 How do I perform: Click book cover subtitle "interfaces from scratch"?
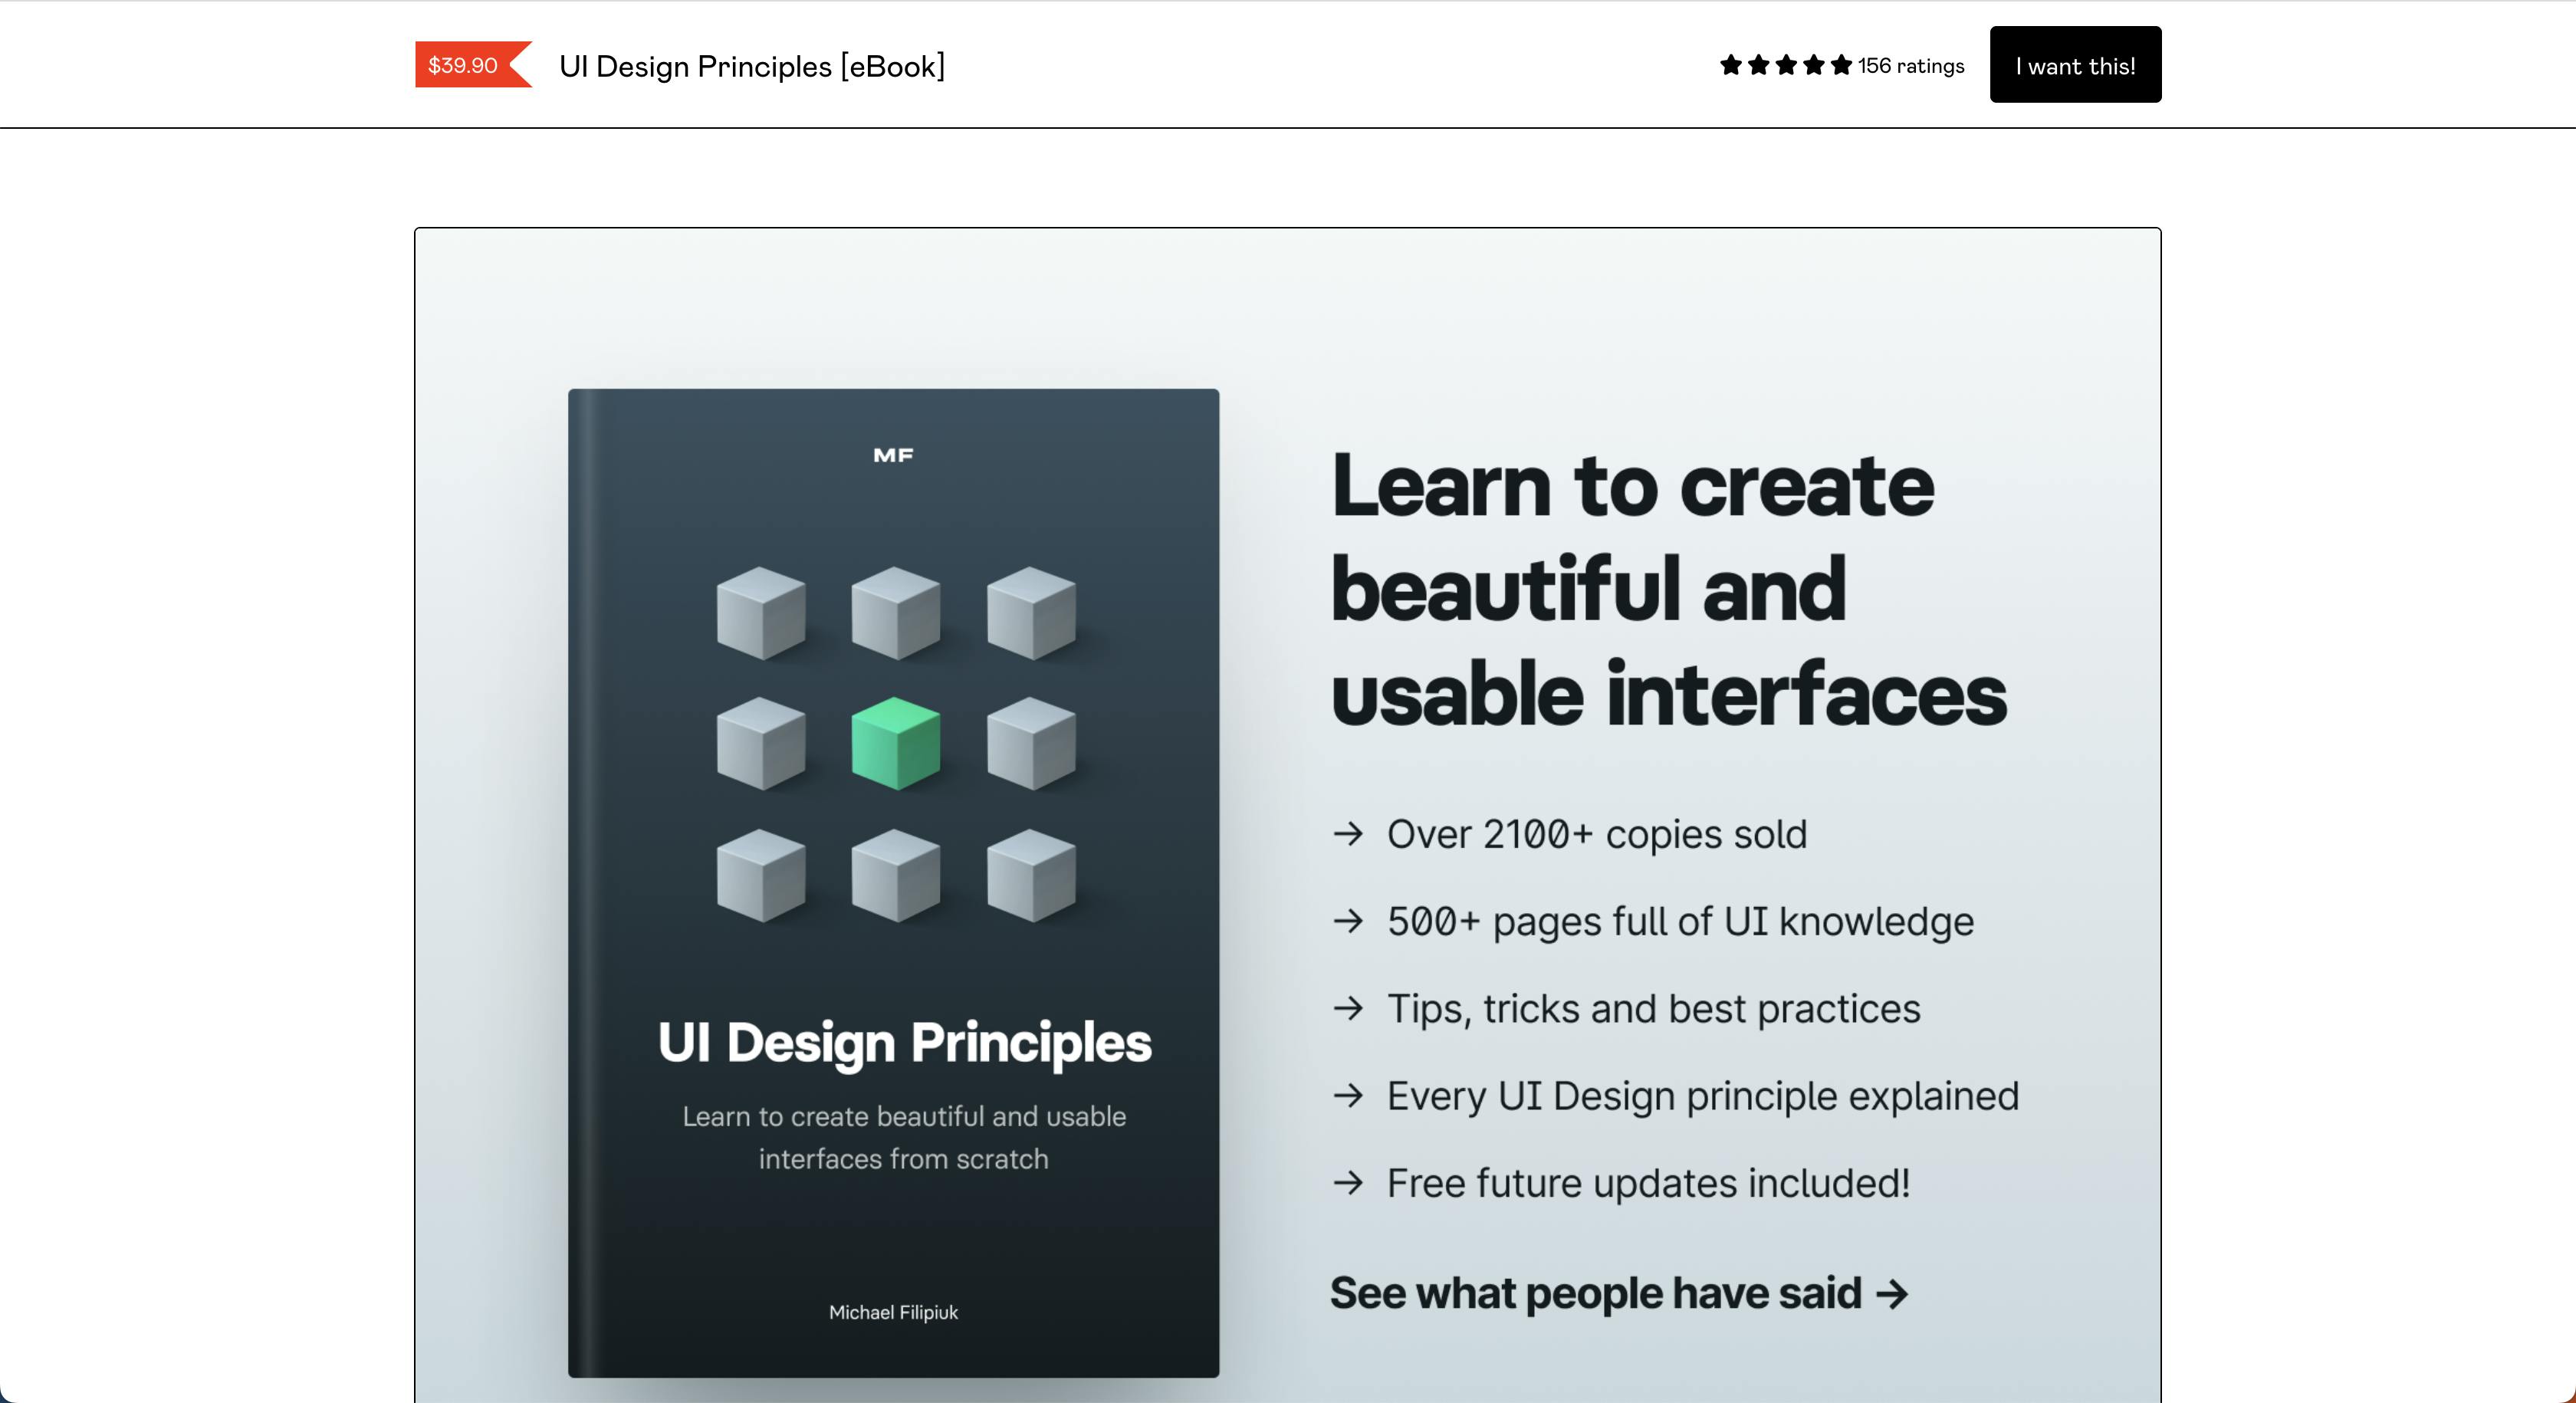pos(903,1159)
